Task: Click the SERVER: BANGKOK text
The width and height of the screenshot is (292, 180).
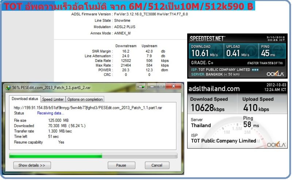Action: (x=215, y=74)
